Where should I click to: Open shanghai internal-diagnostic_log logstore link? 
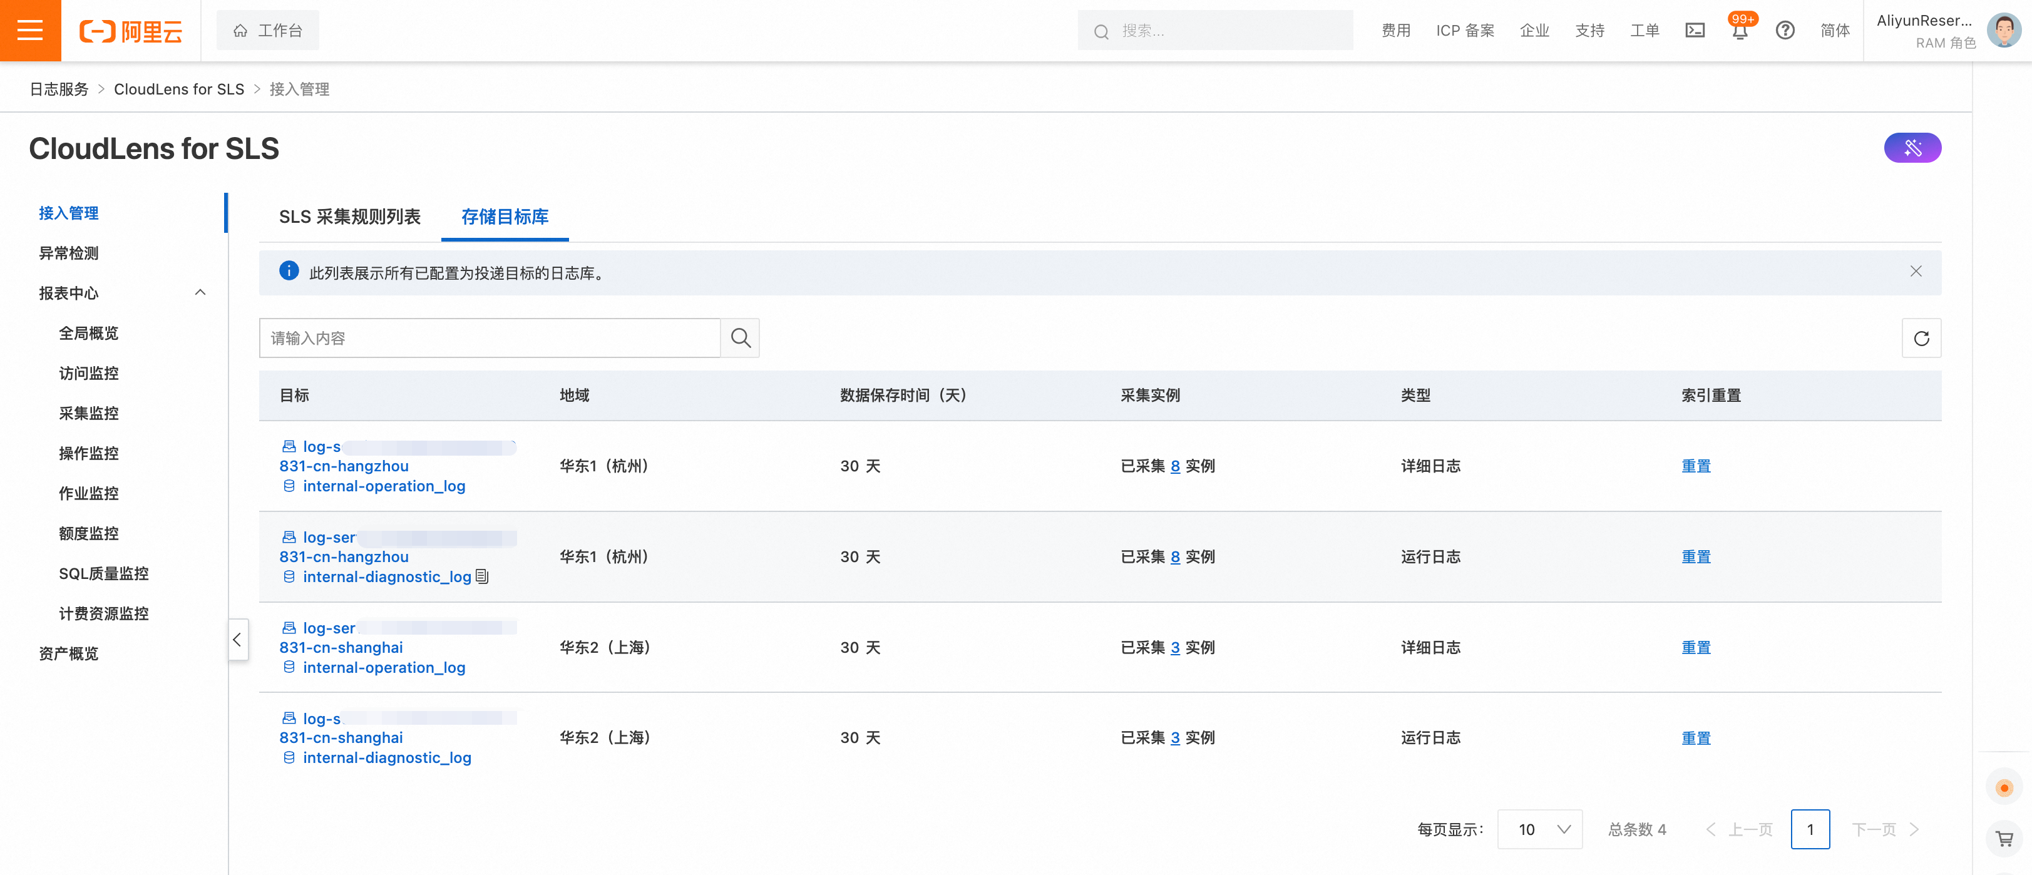386,758
